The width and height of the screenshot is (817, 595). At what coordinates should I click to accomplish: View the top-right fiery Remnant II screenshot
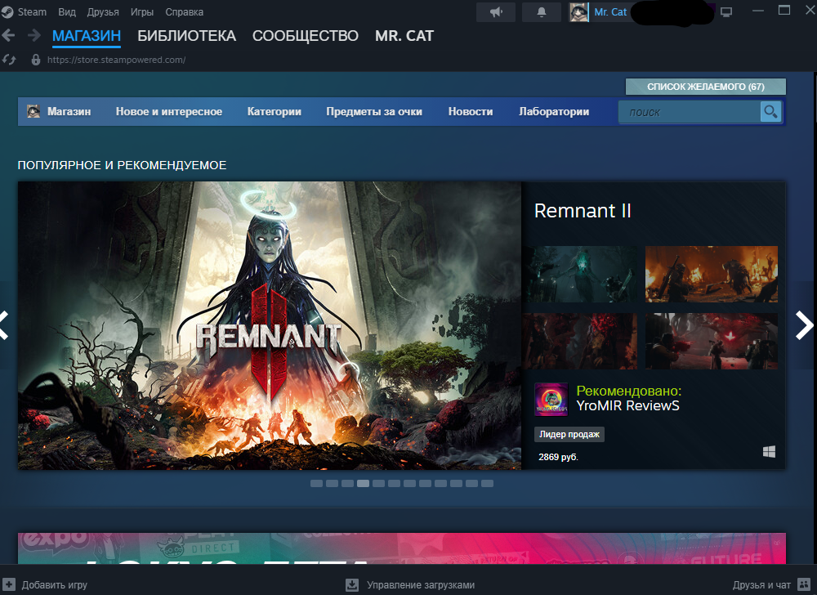(x=712, y=274)
